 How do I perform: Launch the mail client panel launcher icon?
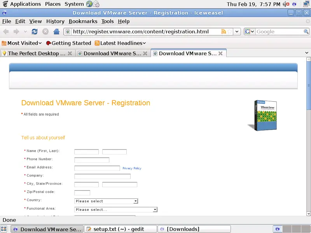coord(96,4)
